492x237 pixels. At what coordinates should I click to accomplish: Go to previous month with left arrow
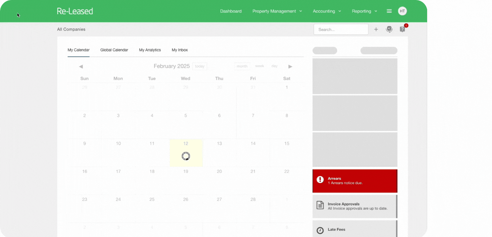coord(81,66)
